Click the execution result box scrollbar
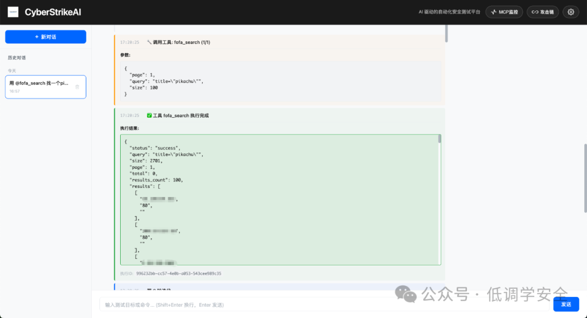The width and height of the screenshot is (587, 318). [440, 139]
